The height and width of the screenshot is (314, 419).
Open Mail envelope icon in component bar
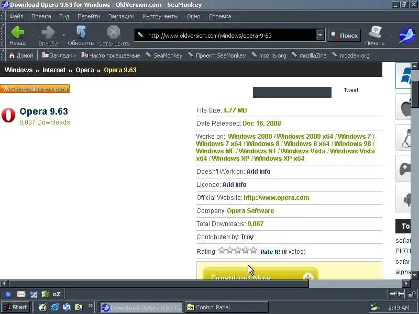click(21, 294)
